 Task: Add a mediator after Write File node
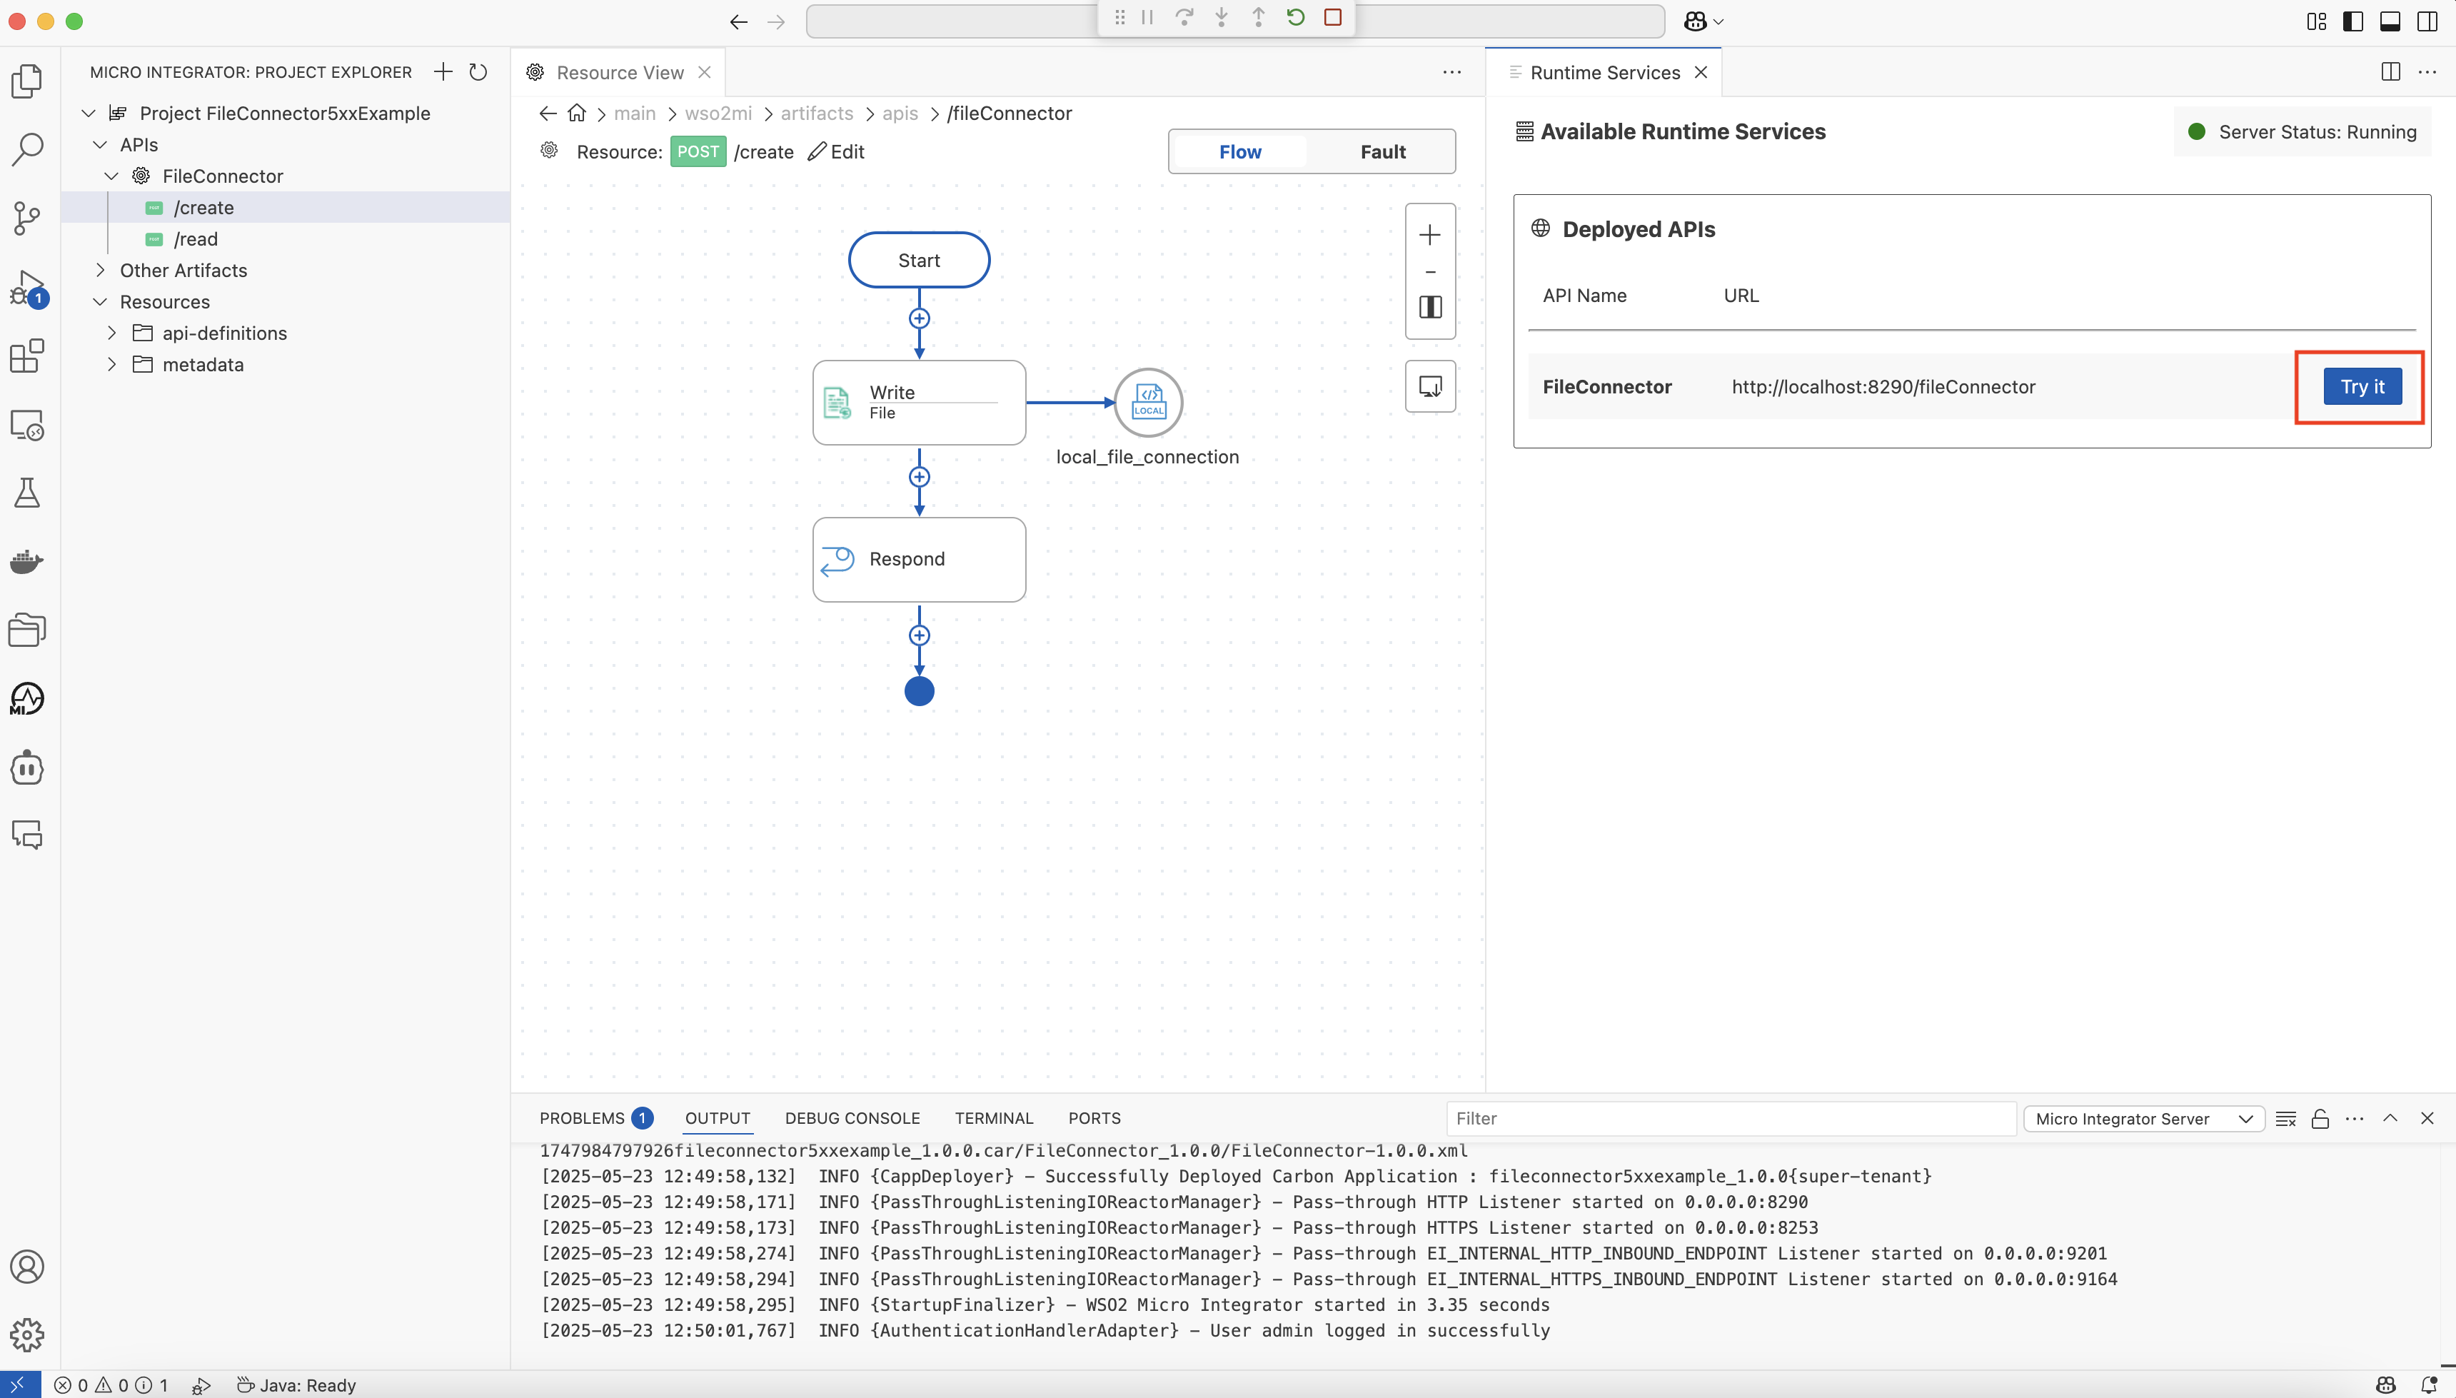919,477
